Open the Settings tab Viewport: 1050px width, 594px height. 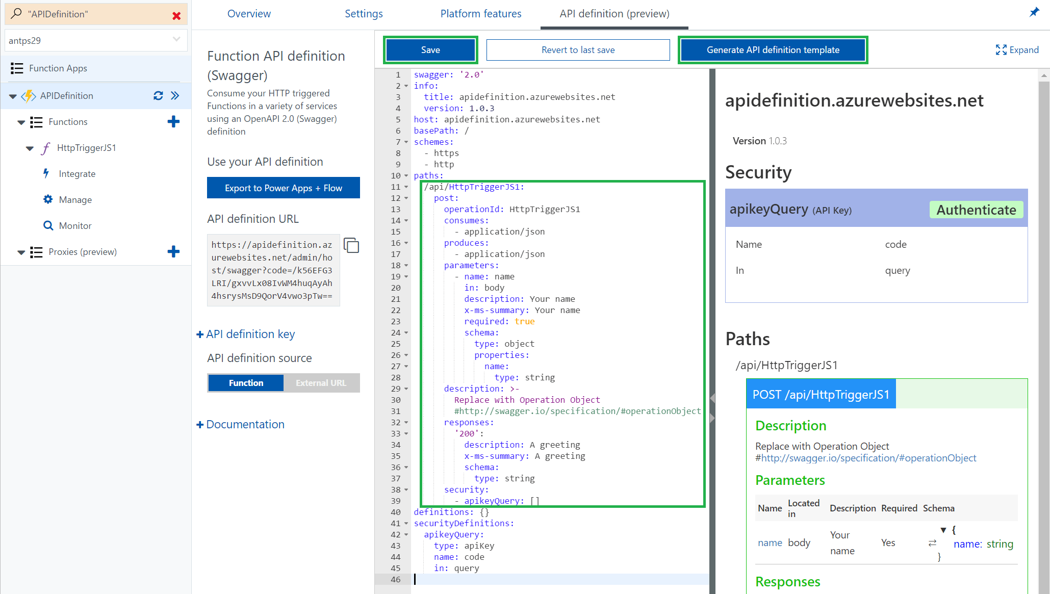tap(364, 14)
